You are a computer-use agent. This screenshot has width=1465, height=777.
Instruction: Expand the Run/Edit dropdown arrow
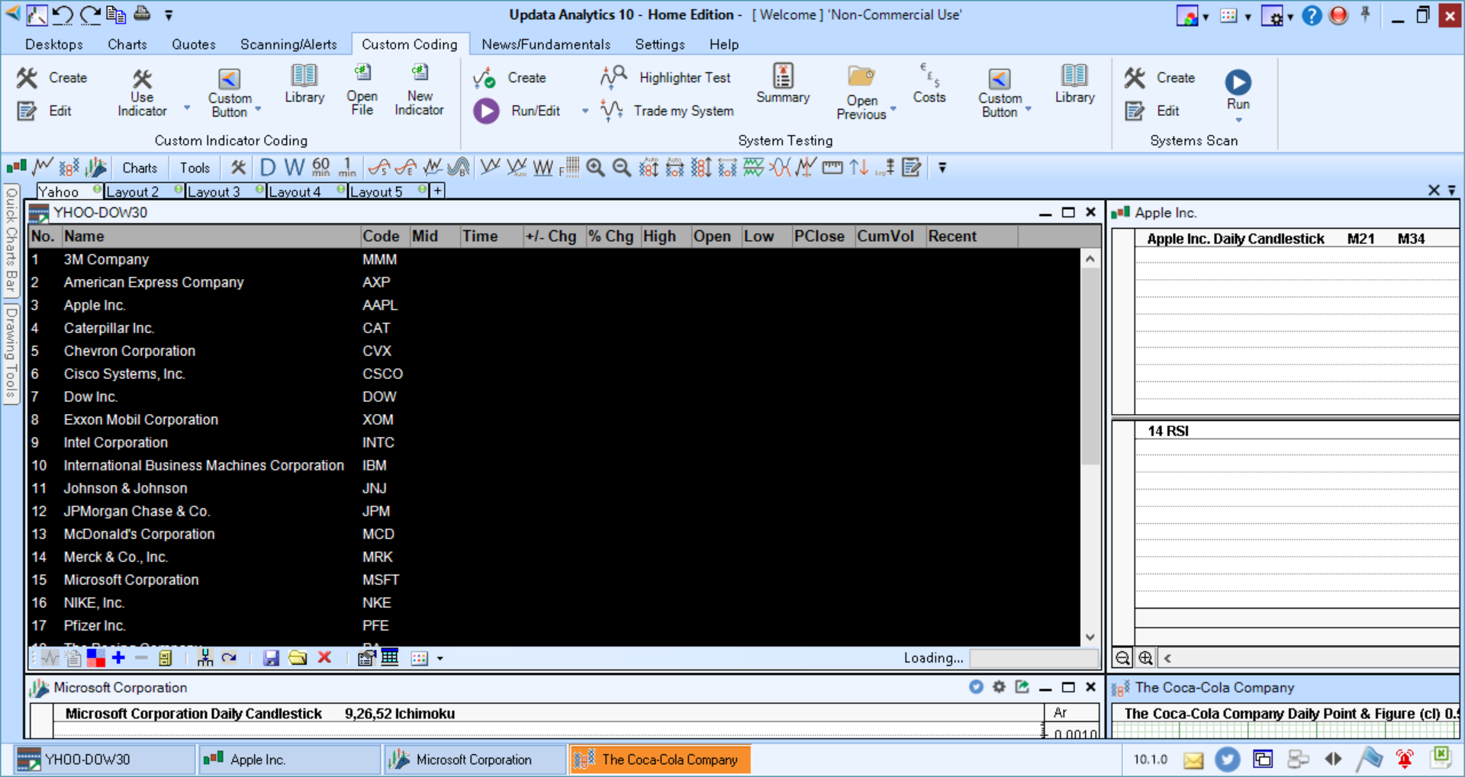(x=585, y=111)
